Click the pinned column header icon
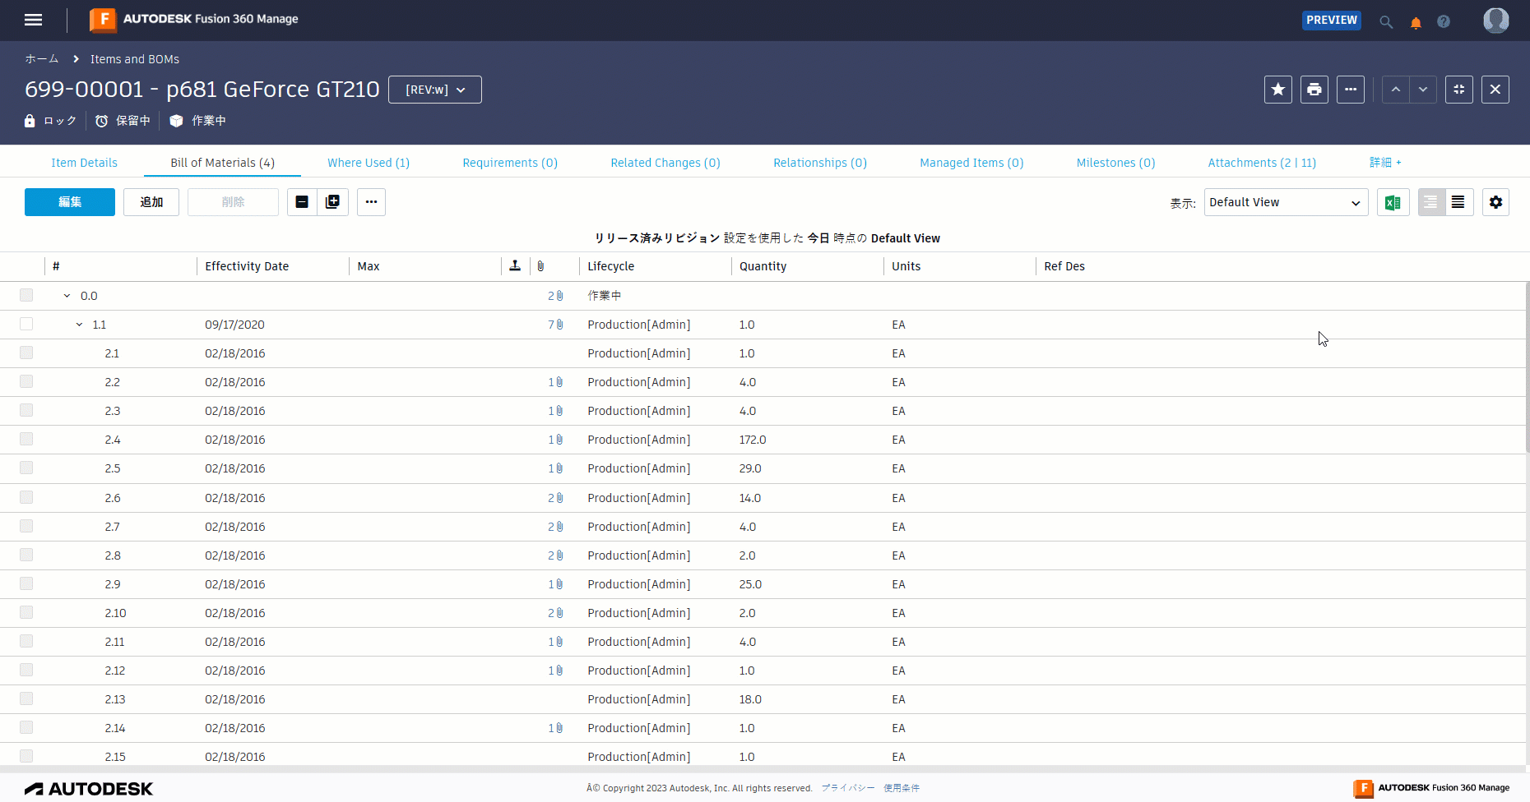This screenshot has width=1530, height=802. [515, 265]
